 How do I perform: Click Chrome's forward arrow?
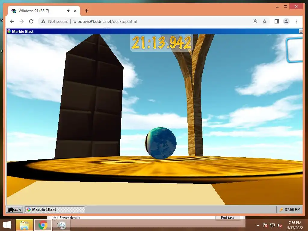click(x=22, y=21)
